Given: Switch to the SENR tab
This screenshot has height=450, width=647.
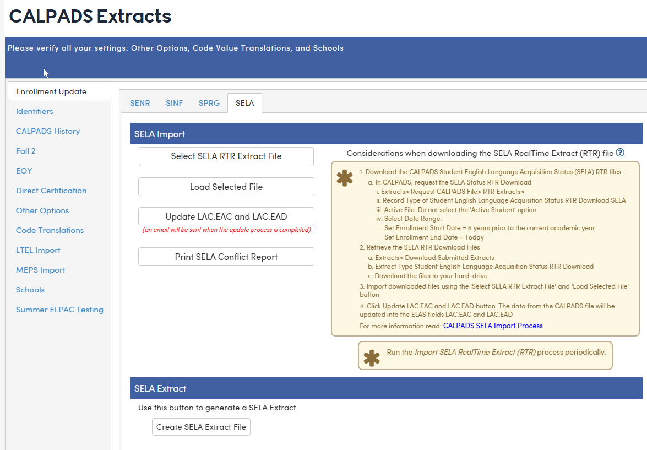Looking at the screenshot, I should pos(140,103).
